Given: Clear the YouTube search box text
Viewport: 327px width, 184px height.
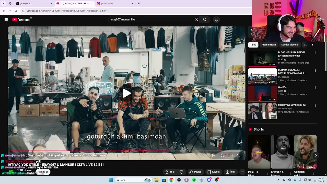Looking at the screenshot, I should click(x=197, y=20).
